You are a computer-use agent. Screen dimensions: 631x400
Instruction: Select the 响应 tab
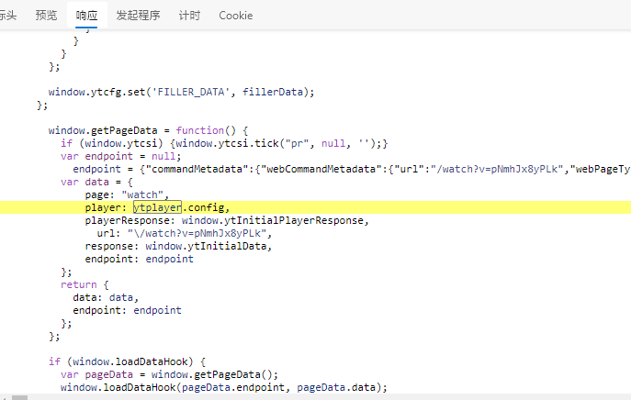(86, 16)
